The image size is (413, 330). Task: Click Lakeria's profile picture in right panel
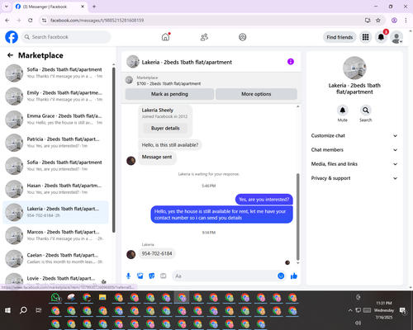point(354,68)
